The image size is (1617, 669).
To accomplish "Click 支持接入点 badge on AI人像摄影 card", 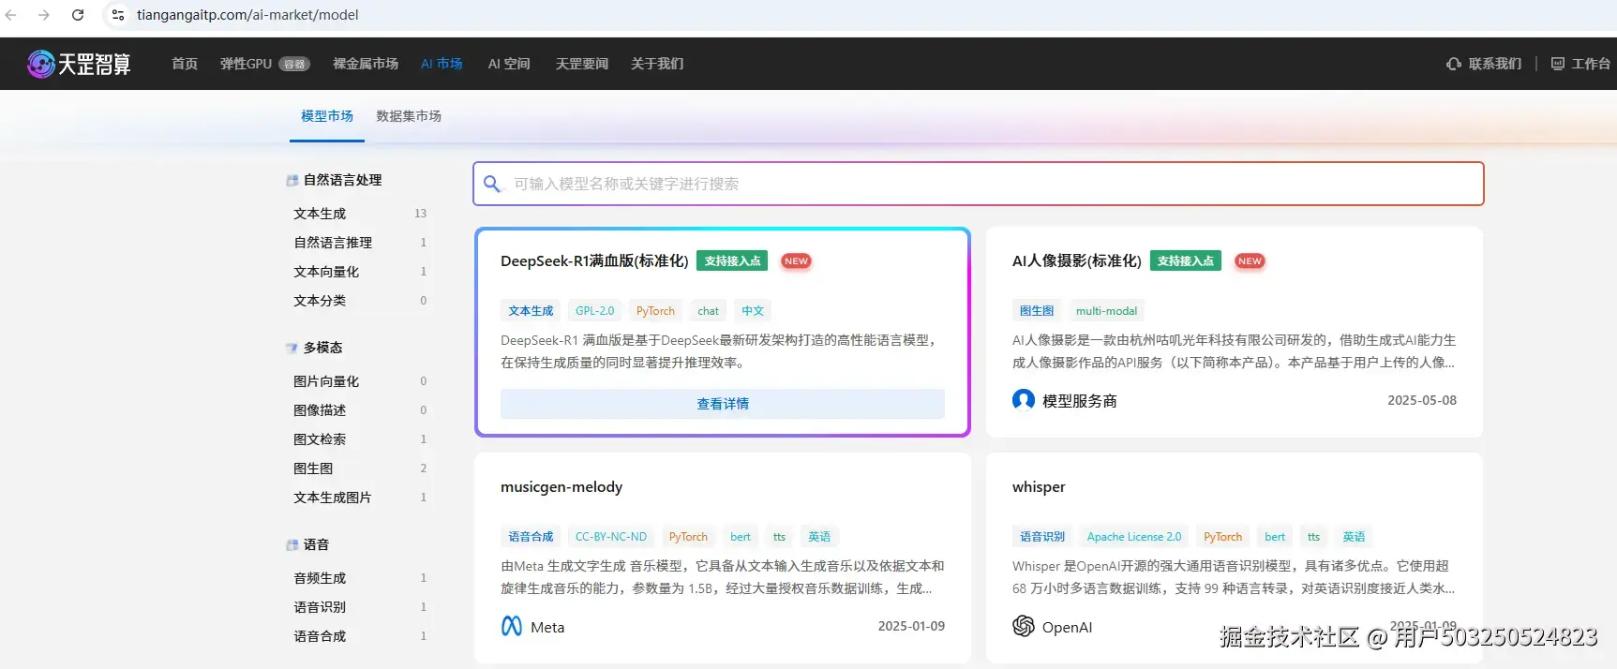I will coord(1186,260).
